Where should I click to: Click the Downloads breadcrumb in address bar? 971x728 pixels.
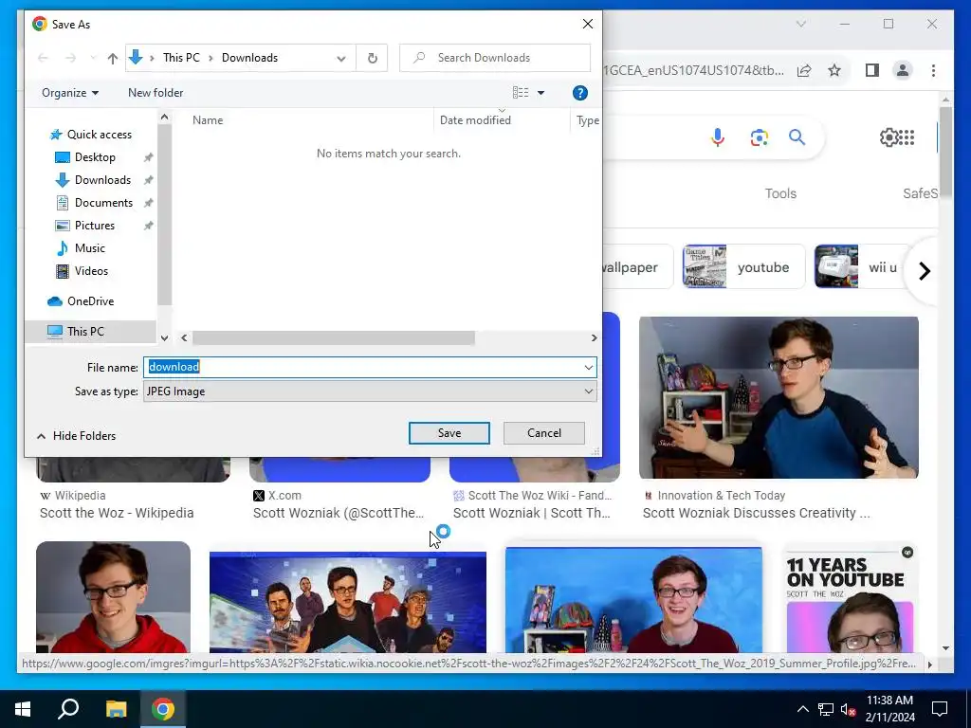[x=249, y=58]
